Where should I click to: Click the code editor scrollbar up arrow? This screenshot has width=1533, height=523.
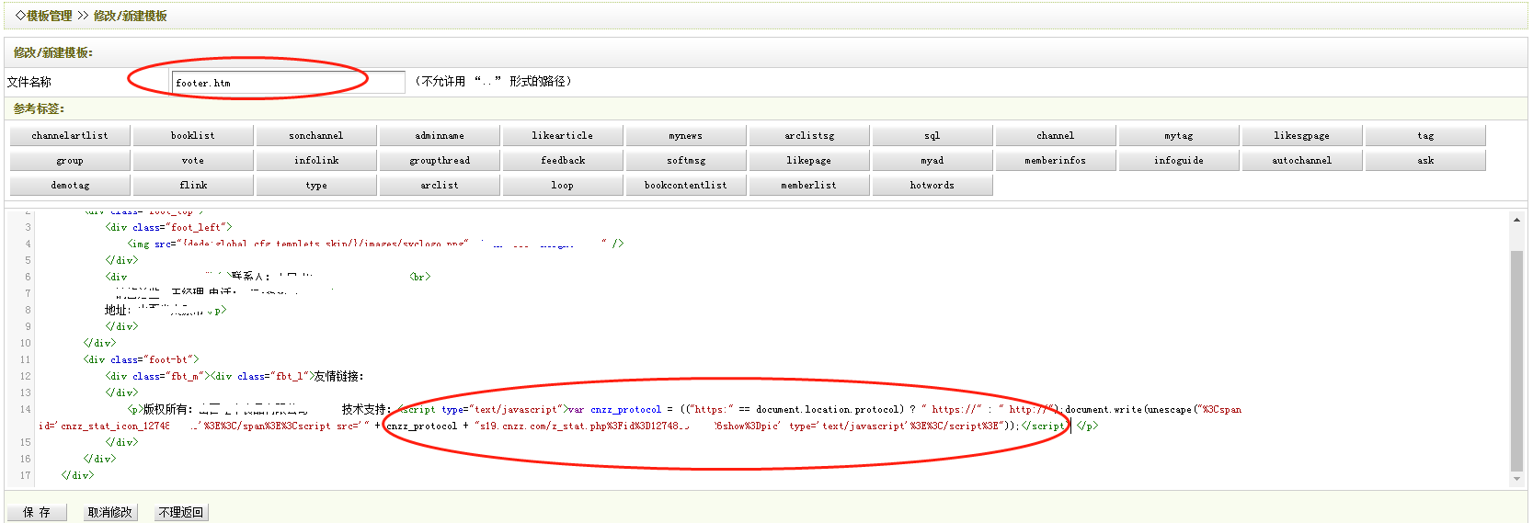coord(1516,221)
